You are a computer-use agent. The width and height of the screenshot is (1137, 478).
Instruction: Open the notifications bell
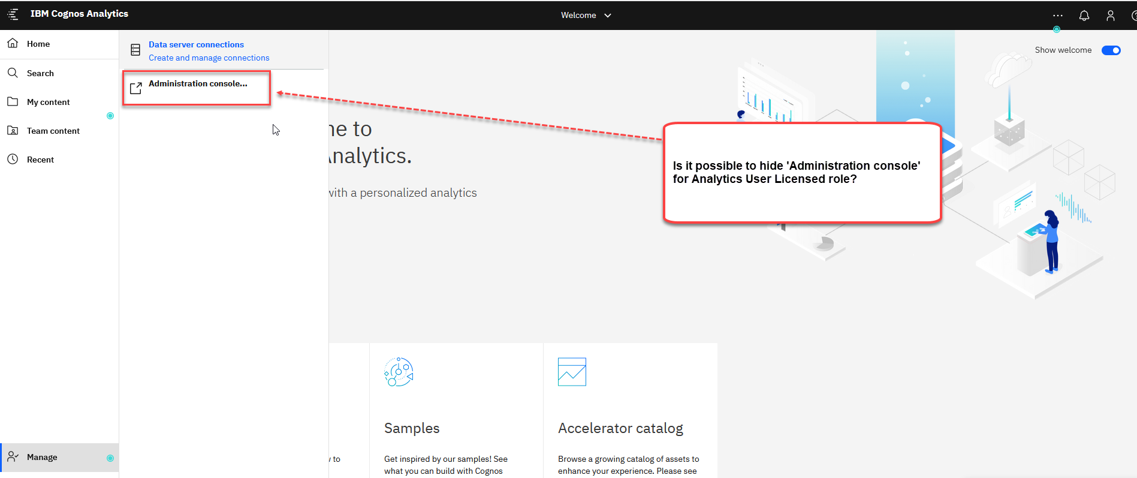coord(1084,16)
